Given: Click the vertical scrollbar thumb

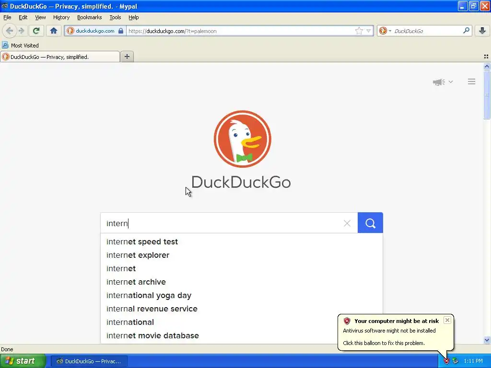Looking at the screenshot, I should 487,95.
